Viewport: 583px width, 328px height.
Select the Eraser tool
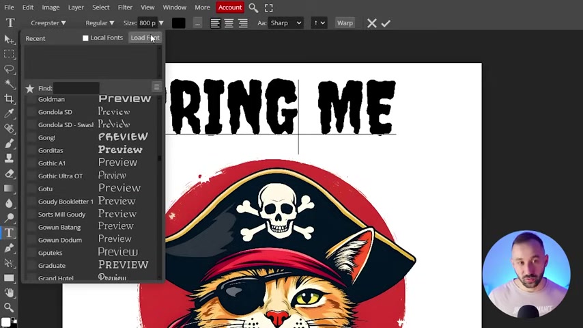point(9,174)
